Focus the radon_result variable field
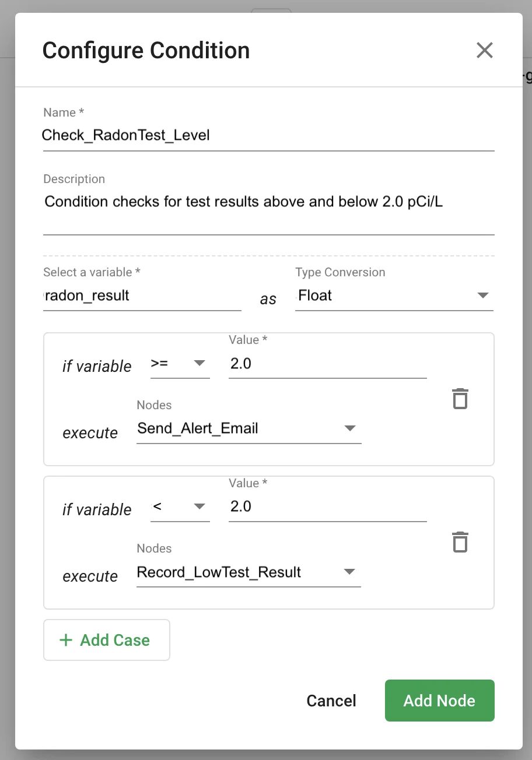Image resolution: width=532 pixels, height=760 pixels. [142, 296]
